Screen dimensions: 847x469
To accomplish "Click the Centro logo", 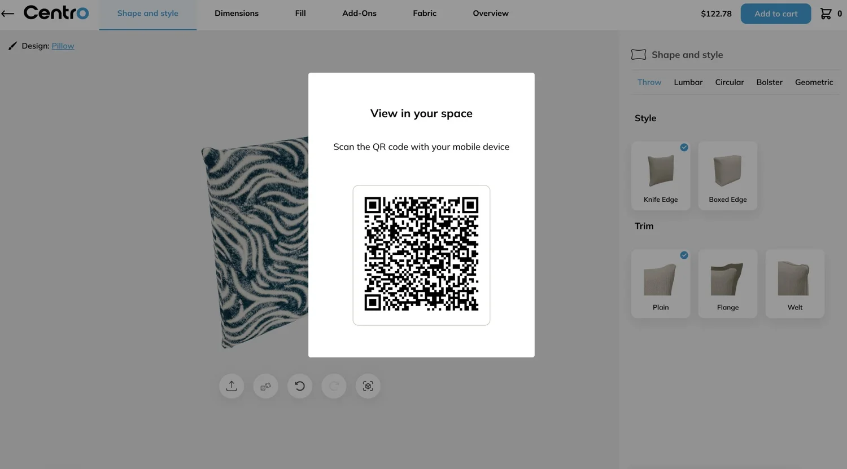I will [56, 12].
